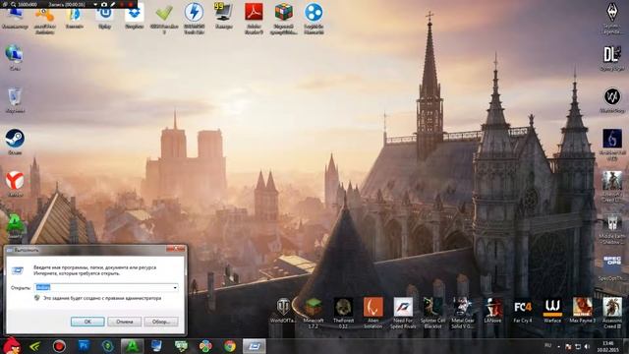Viewport: 629px width, 354px height.
Task: Click the red record taskbar icon
Action: 59,346
